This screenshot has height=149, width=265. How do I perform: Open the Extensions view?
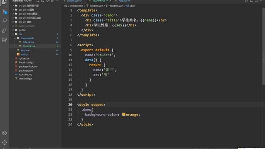[5, 40]
